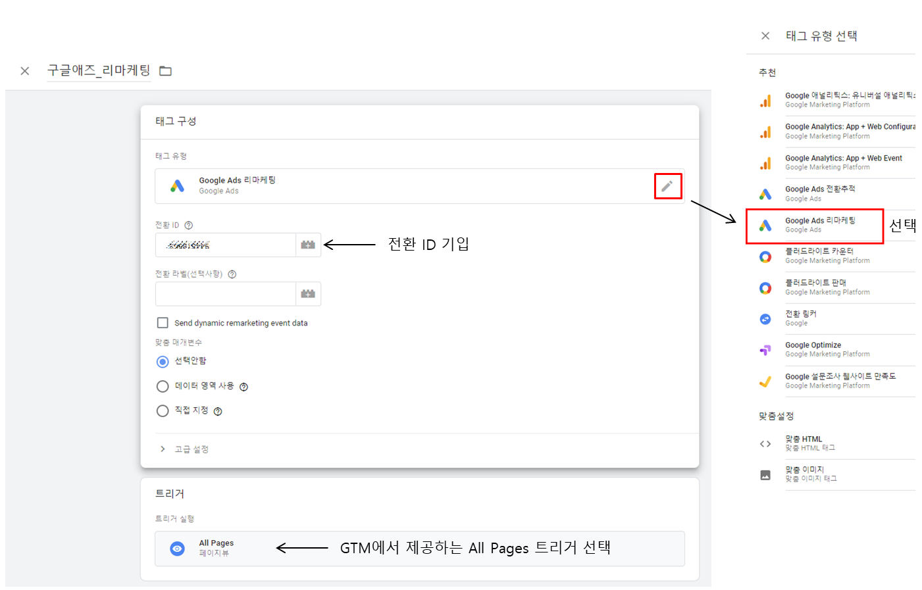Screen dimensions: 922x590
Task: Click the pencil edit icon for tag type
Action: 667,186
